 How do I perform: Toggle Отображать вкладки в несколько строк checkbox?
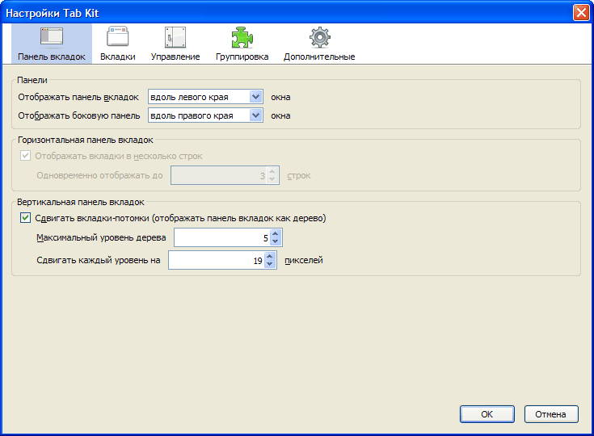tap(25, 156)
